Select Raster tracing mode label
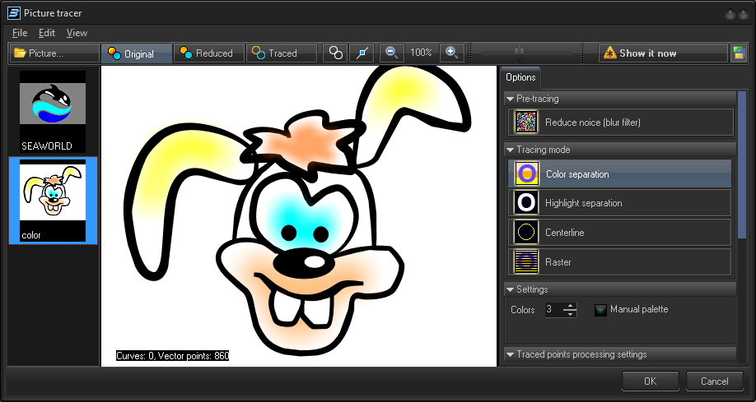This screenshot has height=402, width=756. 558,262
